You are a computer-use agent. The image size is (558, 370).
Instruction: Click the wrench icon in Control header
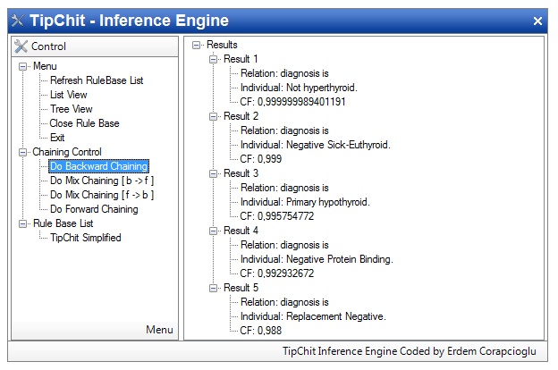click(x=22, y=46)
